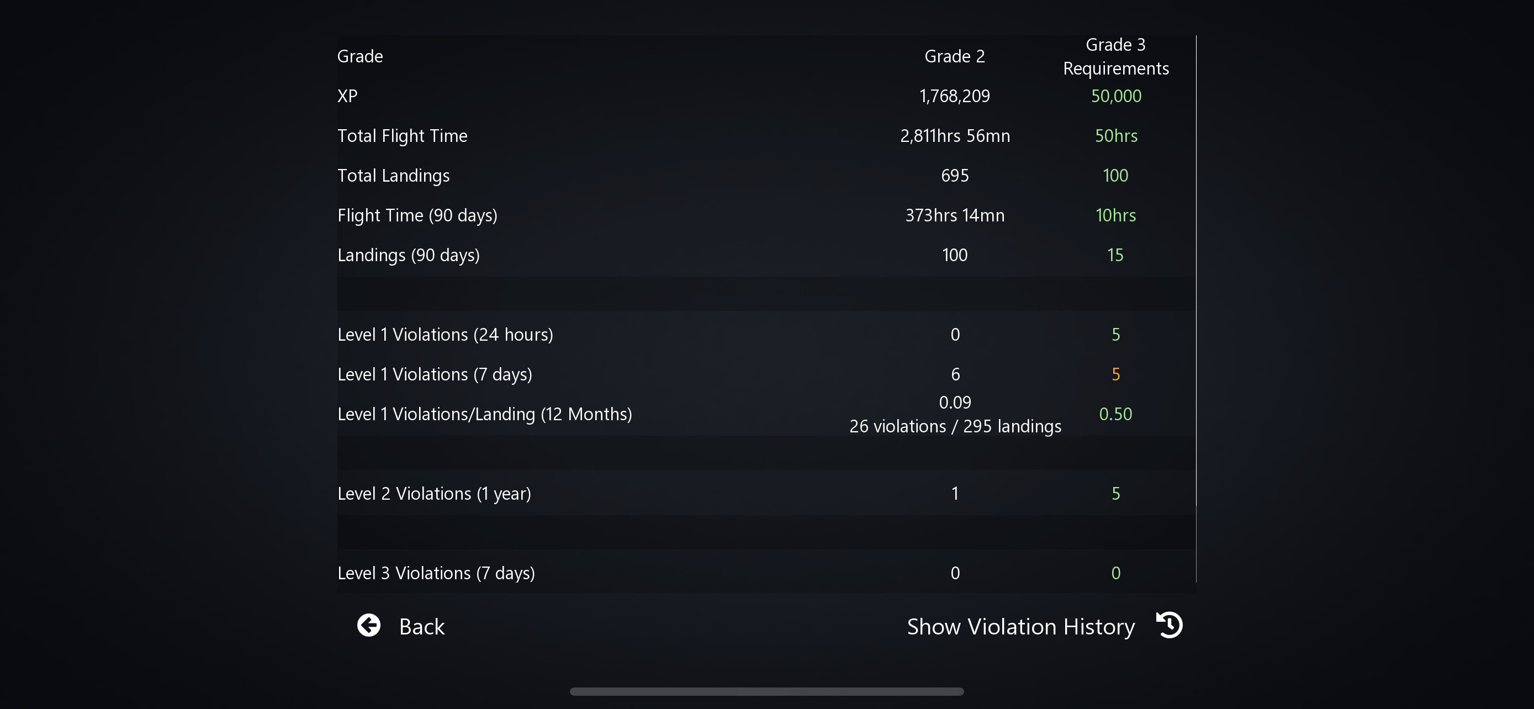
Task: Click Level 1 Violations (24 hours) row
Action: 766,335
